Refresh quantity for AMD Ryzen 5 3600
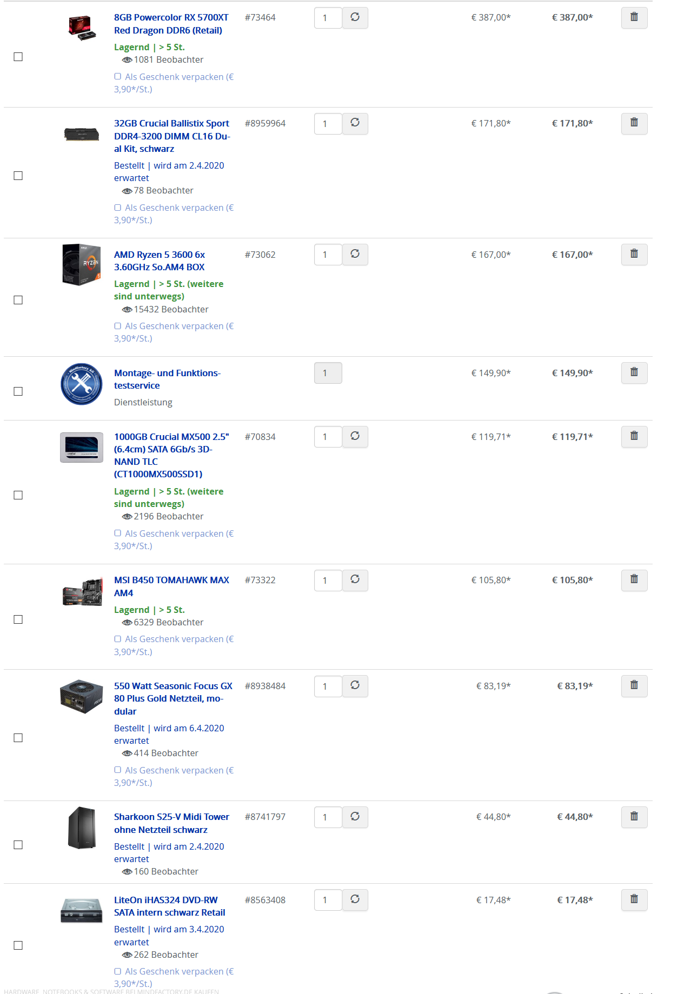Screen dimensions: 684x994 click(355, 255)
